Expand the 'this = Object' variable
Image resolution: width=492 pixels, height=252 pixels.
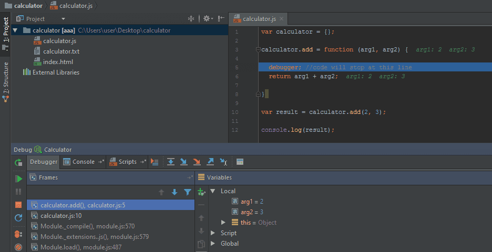[x=223, y=223]
